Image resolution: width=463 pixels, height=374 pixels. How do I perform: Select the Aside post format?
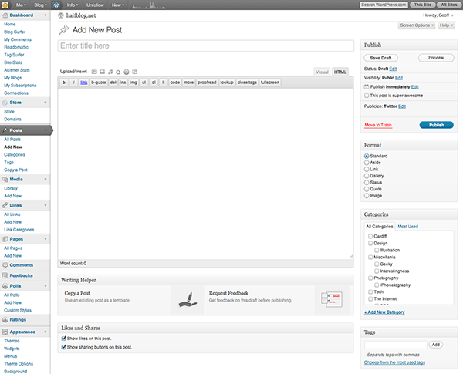point(367,163)
